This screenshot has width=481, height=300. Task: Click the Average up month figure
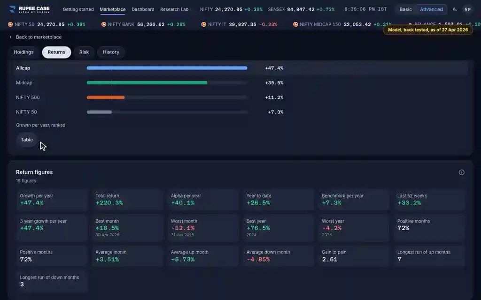point(203,256)
